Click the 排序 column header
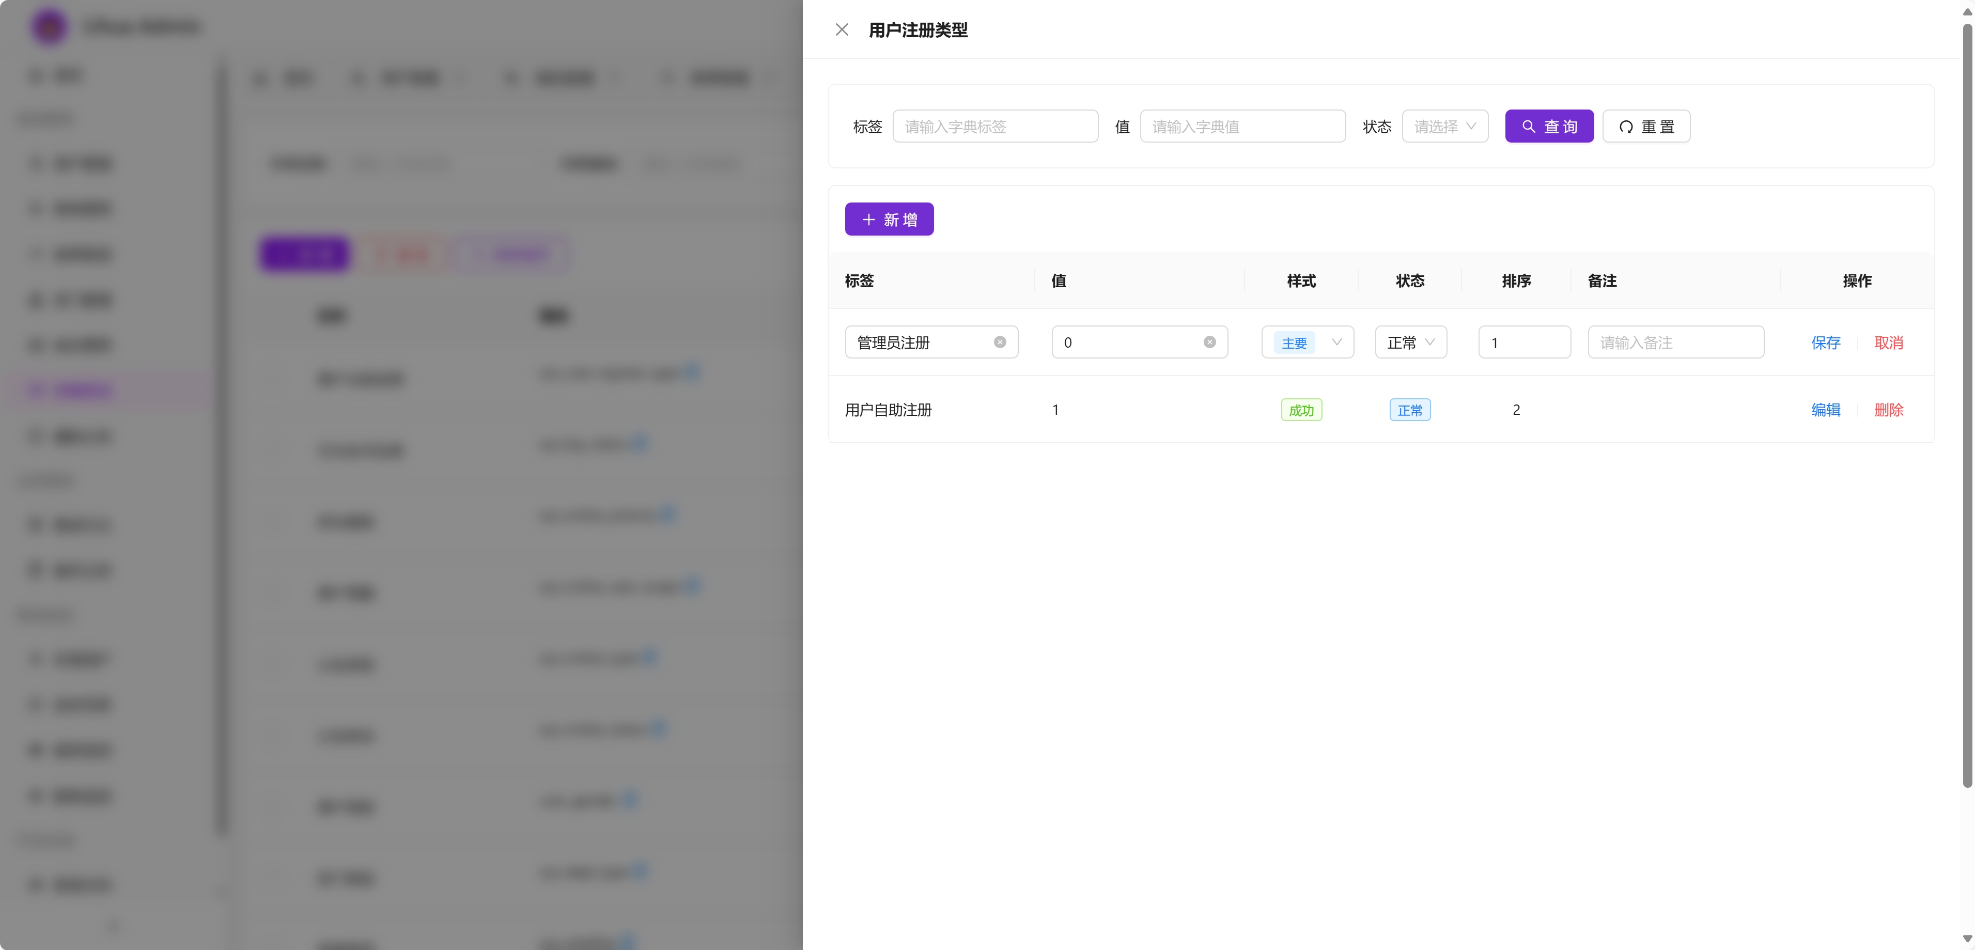 1516,281
